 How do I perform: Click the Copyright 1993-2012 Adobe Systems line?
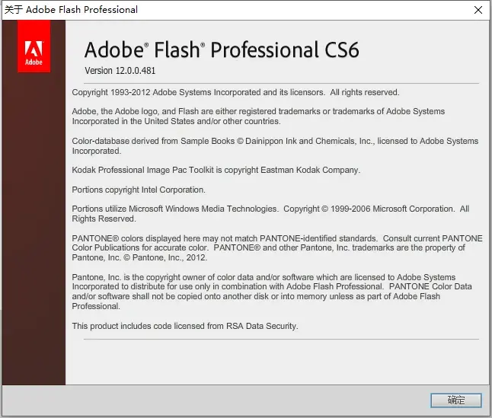[235, 92]
